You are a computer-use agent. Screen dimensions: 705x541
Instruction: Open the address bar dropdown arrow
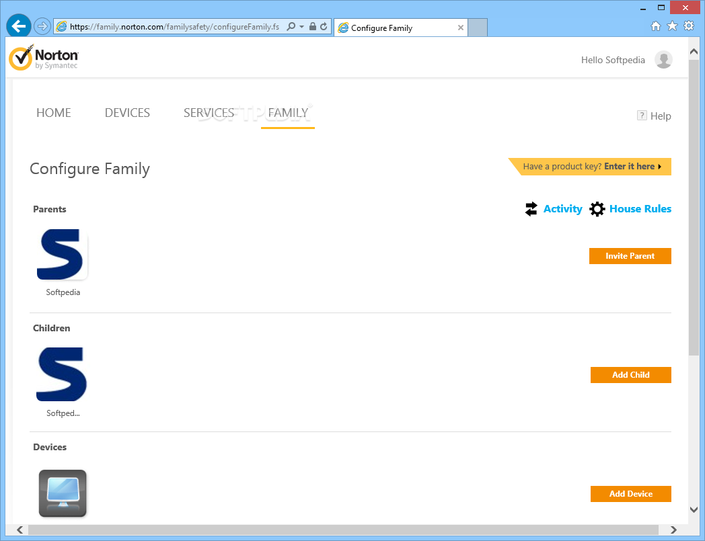click(301, 26)
